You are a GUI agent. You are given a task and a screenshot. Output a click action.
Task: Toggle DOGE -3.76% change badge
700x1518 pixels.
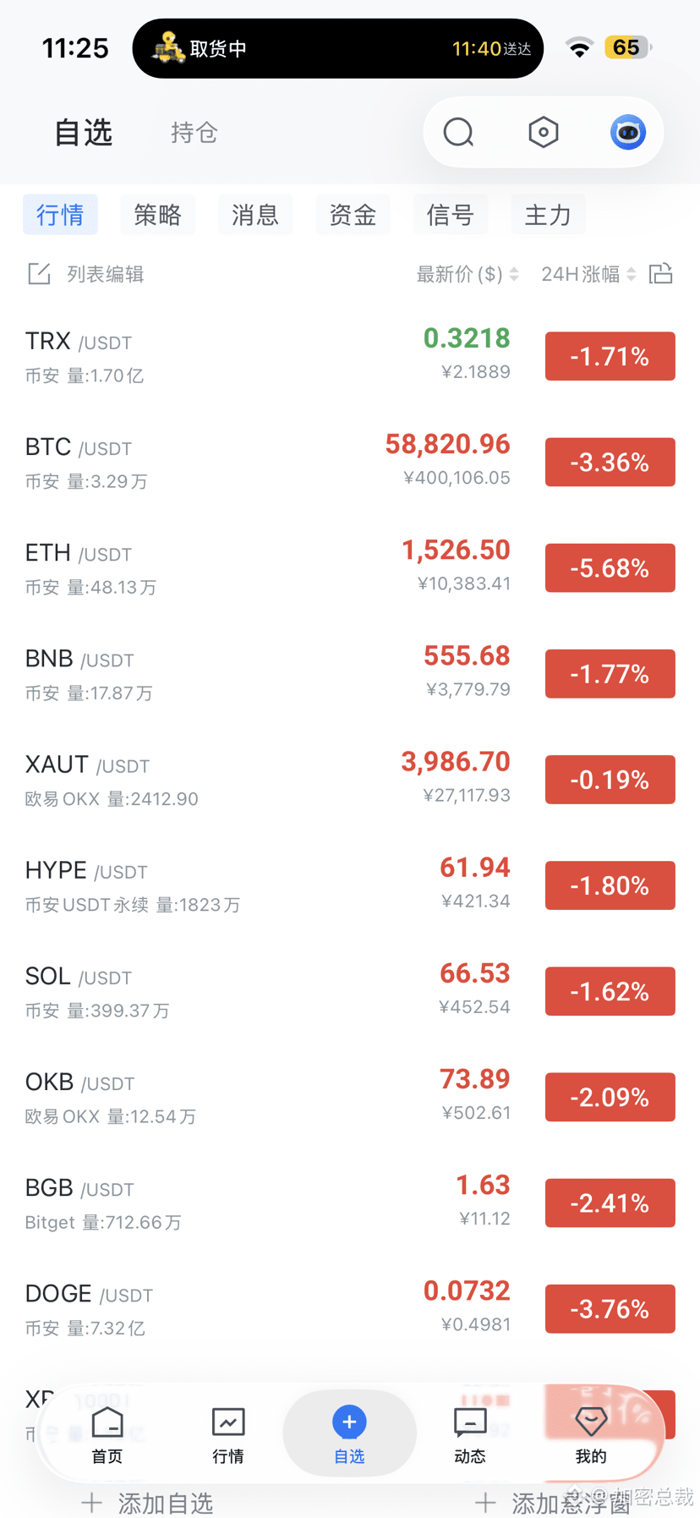coord(610,1308)
